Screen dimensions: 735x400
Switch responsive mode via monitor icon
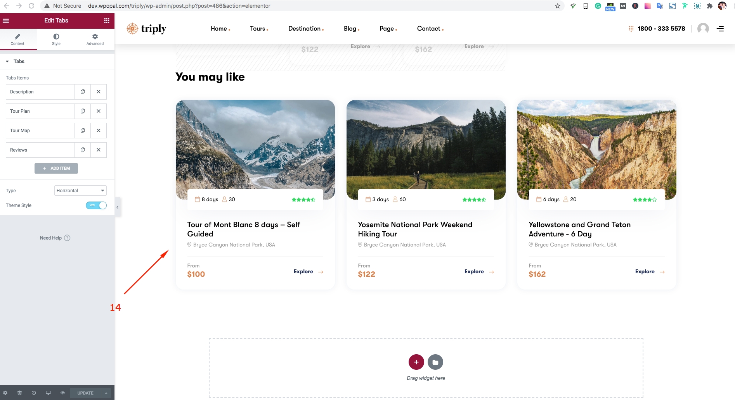pos(48,393)
